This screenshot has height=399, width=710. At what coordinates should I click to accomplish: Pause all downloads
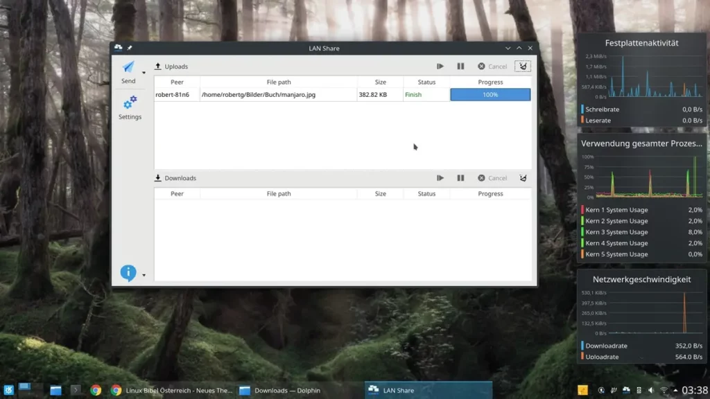click(x=460, y=178)
